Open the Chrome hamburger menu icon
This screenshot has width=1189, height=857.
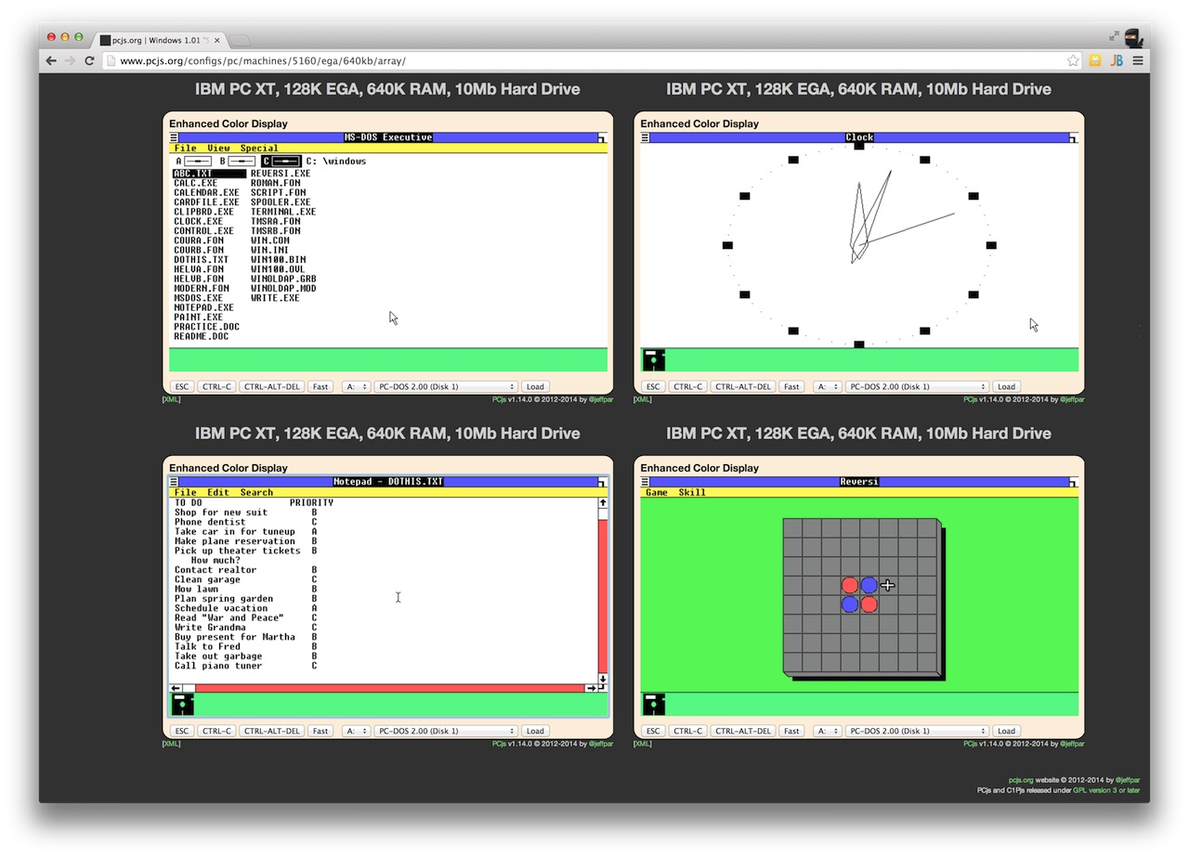[x=1138, y=61]
